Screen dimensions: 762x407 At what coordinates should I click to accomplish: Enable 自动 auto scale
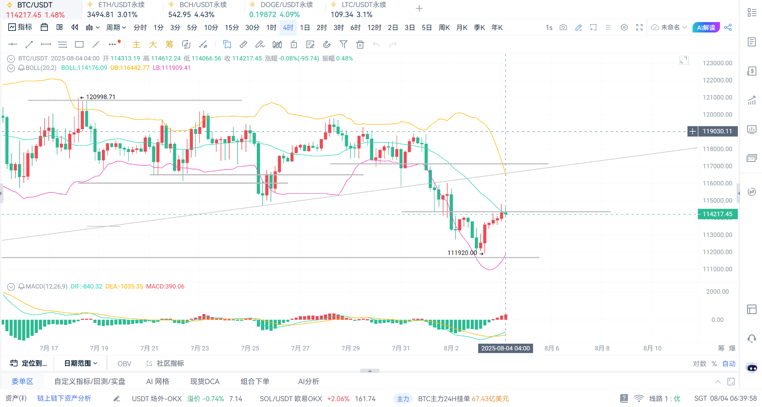pyautogui.click(x=729, y=364)
